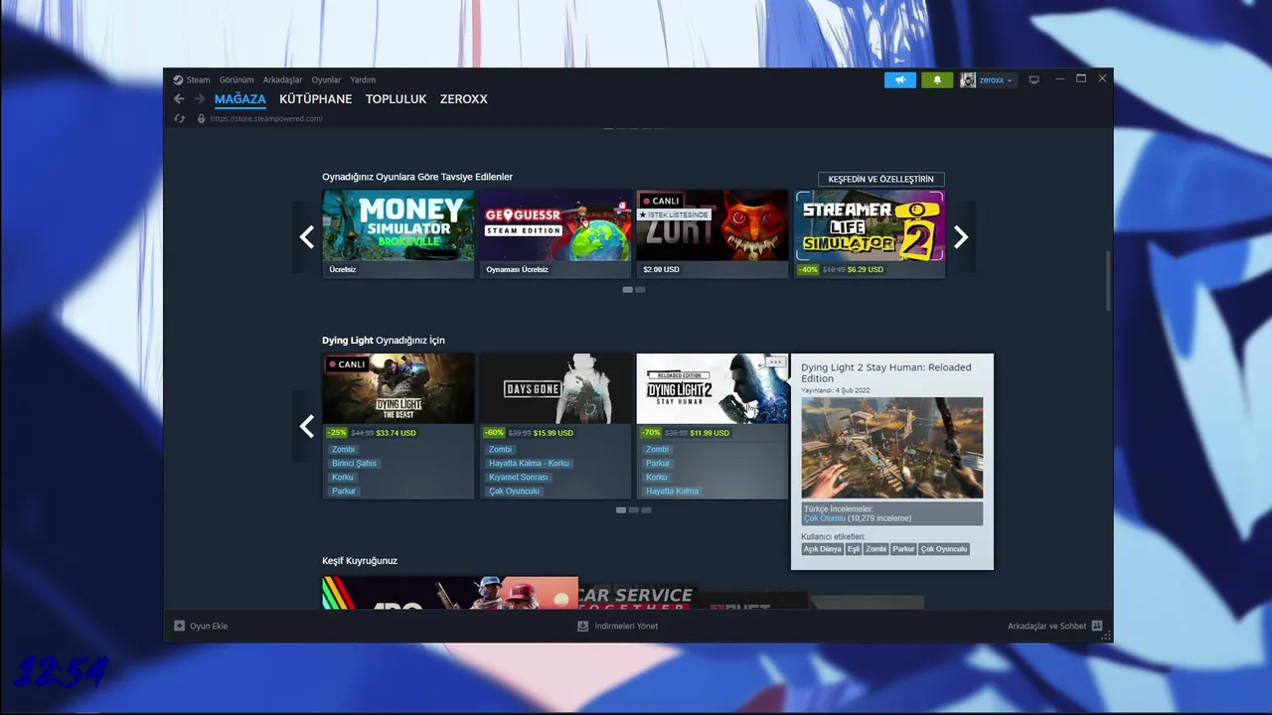1272x715 pixels.
Task: Click the page vertical scrollbar thumb
Action: click(x=1108, y=281)
